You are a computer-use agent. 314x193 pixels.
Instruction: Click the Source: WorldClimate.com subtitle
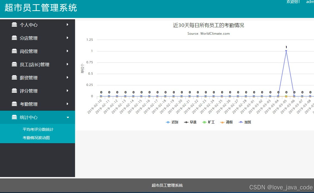209,34
